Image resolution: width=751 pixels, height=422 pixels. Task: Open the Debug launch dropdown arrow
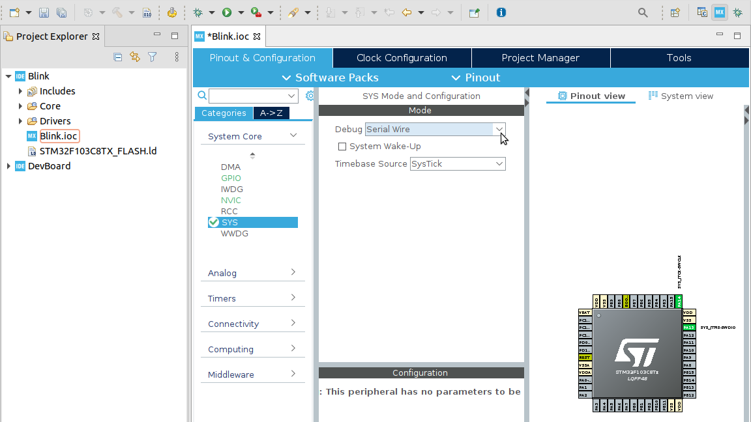(x=211, y=12)
